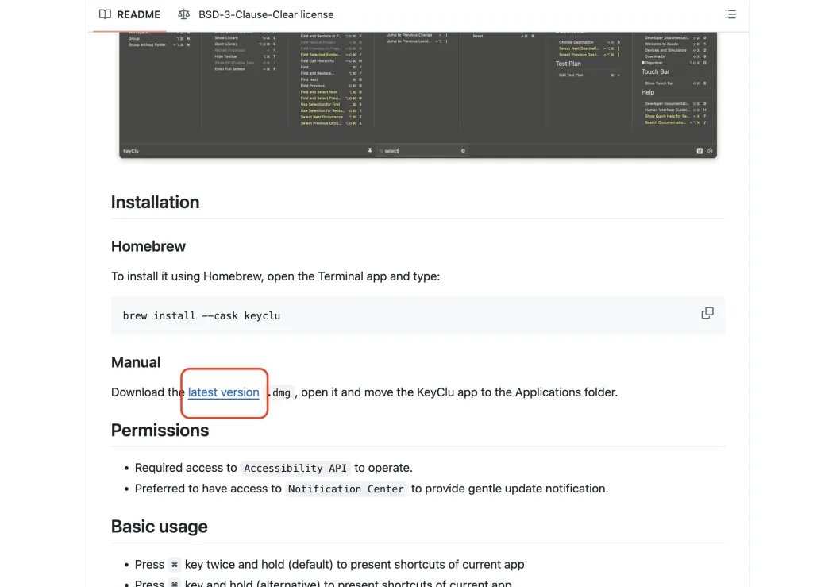The height and width of the screenshot is (587, 813).
Task: Open the README outline list icon
Action: 730,14
